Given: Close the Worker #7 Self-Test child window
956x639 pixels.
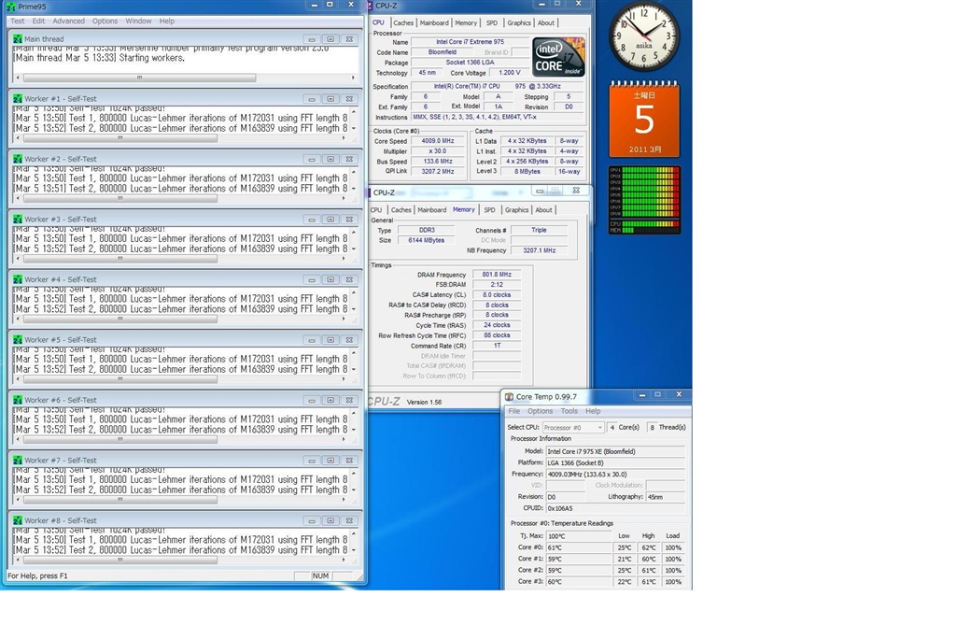Looking at the screenshot, I should (349, 461).
